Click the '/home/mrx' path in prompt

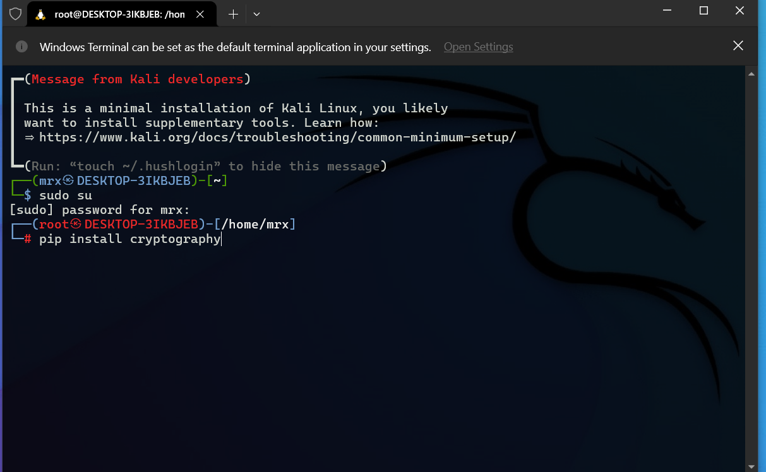[254, 224]
